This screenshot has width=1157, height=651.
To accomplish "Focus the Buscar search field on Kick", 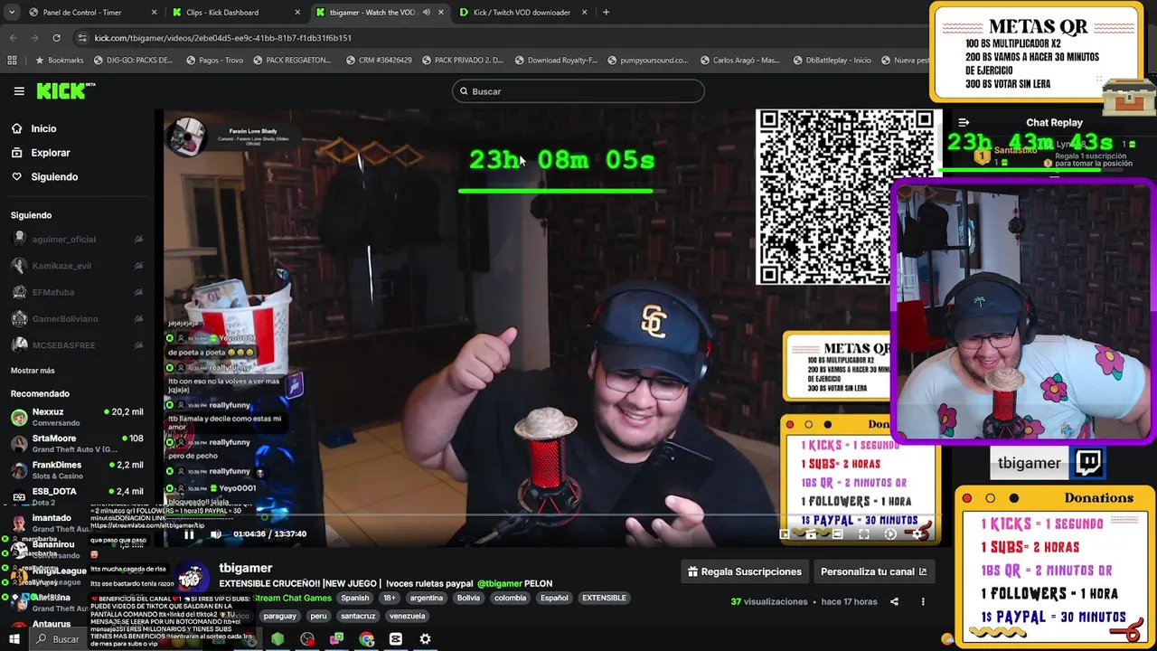I will pyautogui.click(x=578, y=91).
